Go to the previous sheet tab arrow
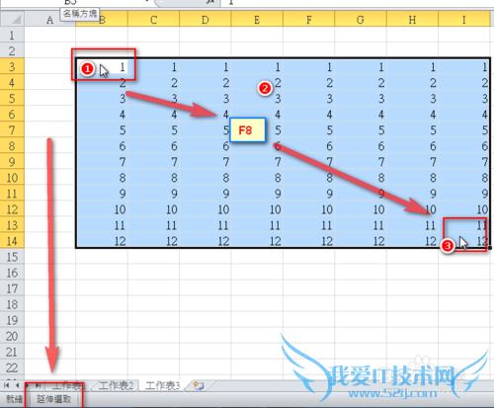 [x=17, y=385]
